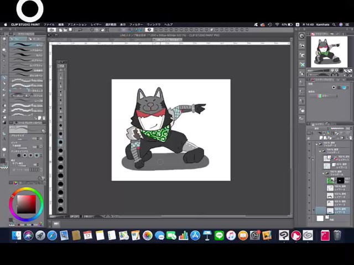This screenshot has width=354, height=265.
Task: Select the Pen tool in the toolbox
Action: point(4,78)
